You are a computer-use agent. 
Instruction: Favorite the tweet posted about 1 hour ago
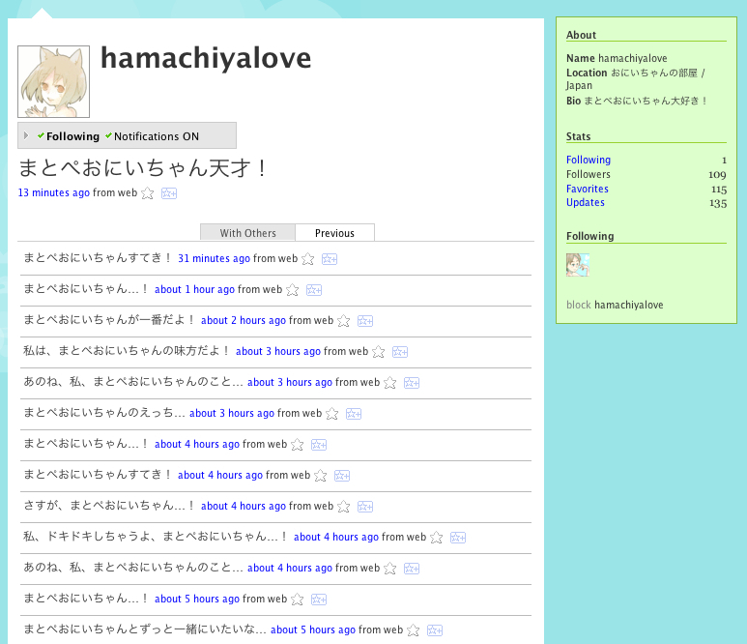click(293, 290)
